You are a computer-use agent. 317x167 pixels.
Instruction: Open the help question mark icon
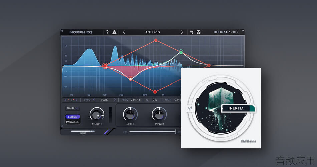(x=107, y=32)
